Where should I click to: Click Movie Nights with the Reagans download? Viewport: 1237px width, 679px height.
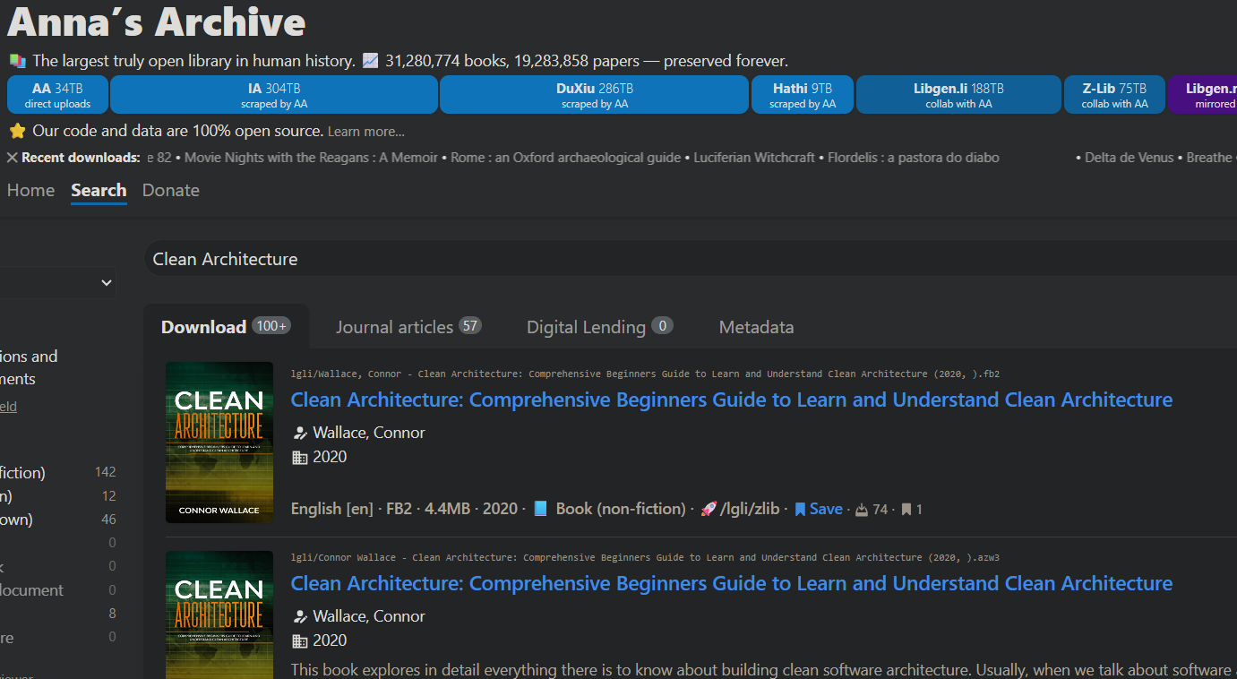pyautogui.click(x=311, y=158)
